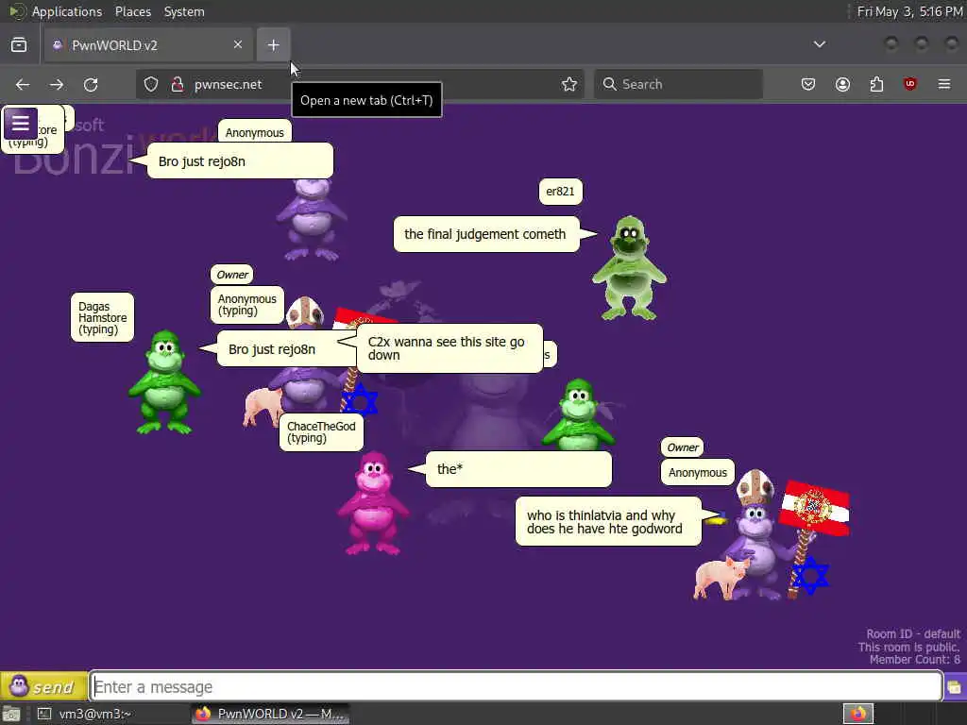Click the Firefox Search box
The image size is (967, 725).
(x=678, y=84)
